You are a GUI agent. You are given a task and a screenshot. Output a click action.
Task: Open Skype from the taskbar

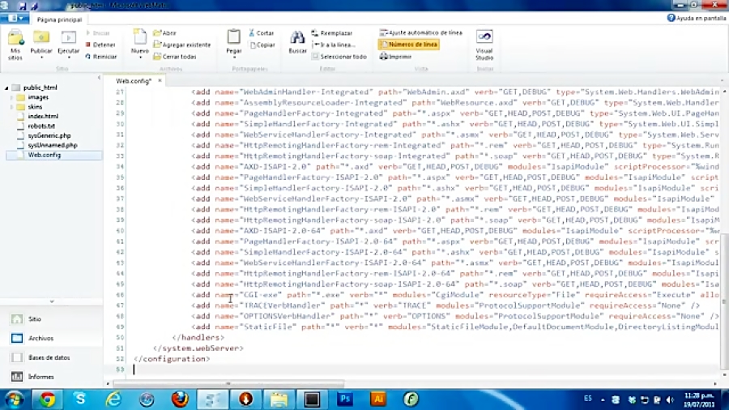(80, 399)
